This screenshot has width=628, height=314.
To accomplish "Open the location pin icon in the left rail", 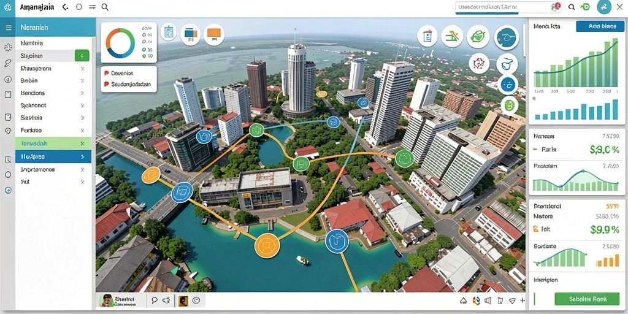I will tap(7, 131).
